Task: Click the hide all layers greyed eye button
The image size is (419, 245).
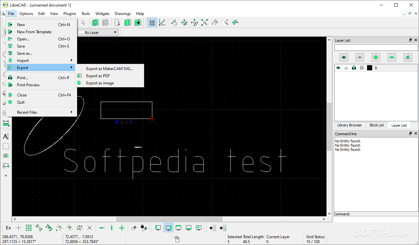Action: (360, 57)
